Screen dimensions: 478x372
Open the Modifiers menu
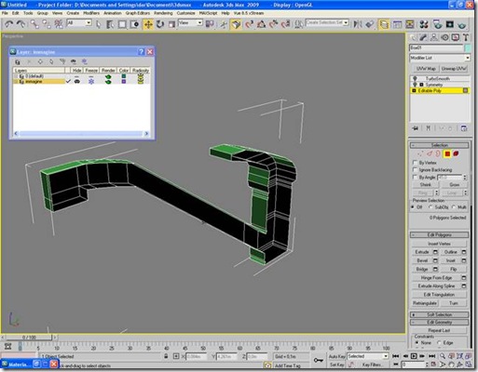click(91, 13)
